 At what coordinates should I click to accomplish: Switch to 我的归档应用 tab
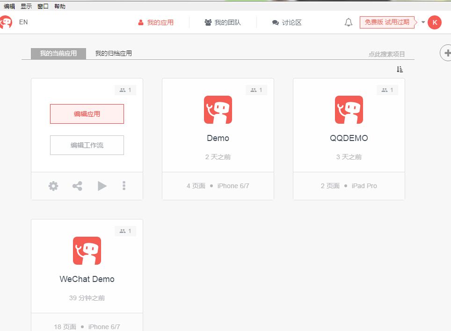[113, 53]
